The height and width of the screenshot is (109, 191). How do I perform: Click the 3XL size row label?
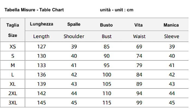tap(13, 103)
